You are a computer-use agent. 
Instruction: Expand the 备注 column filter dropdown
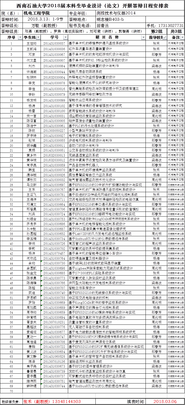pyautogui.click(x=182, y=37)
